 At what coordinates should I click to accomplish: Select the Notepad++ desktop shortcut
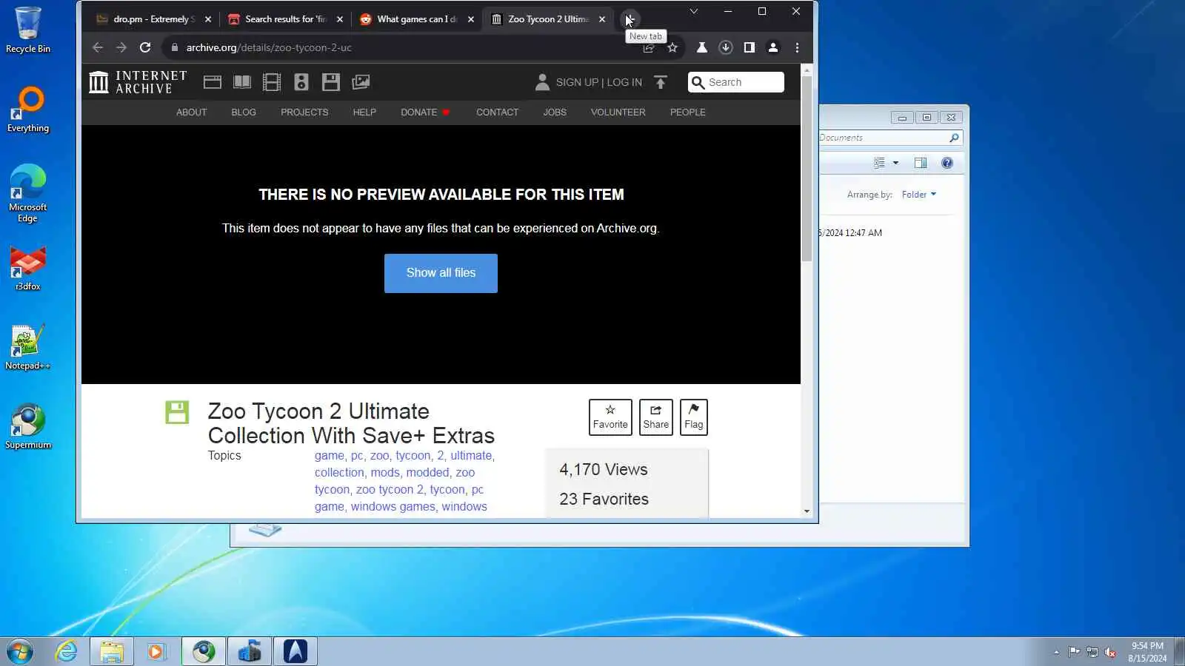pyautogui.click(x=28, y=347)
